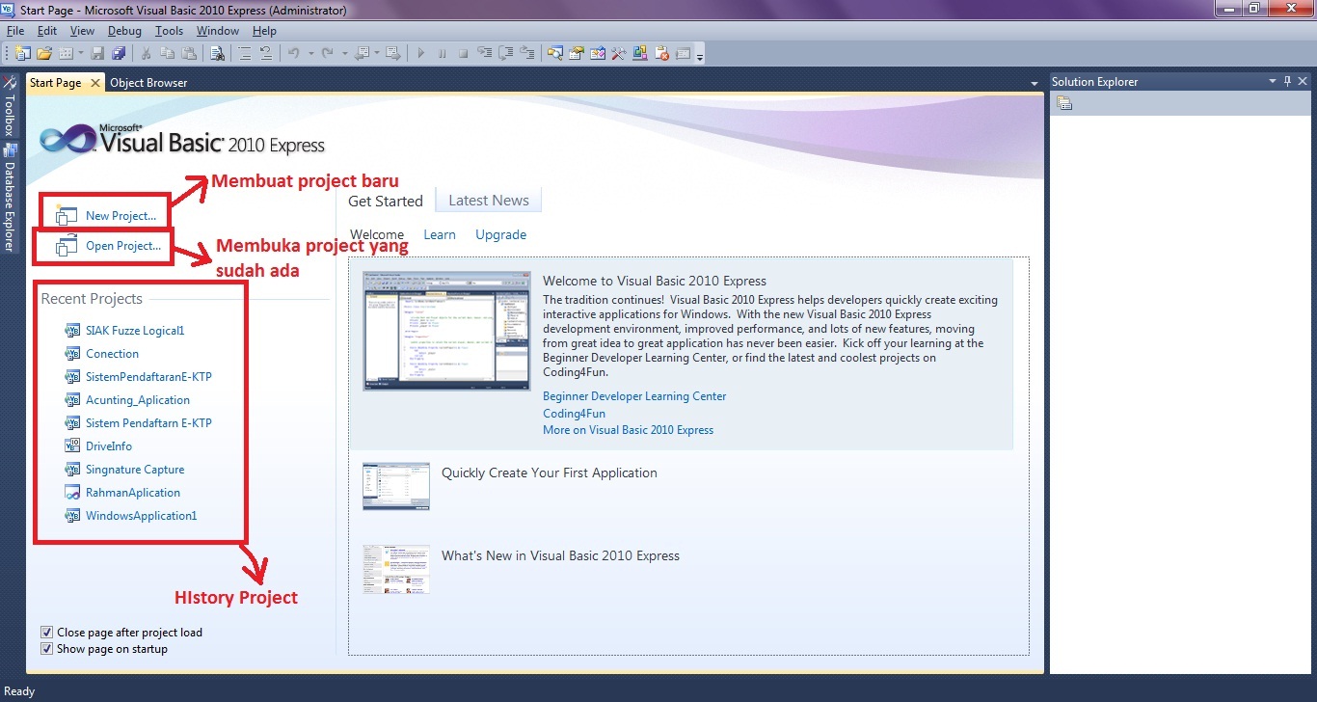Open the Help menu
This screenshot has height=702, width=1317.
tap(264, 31)
